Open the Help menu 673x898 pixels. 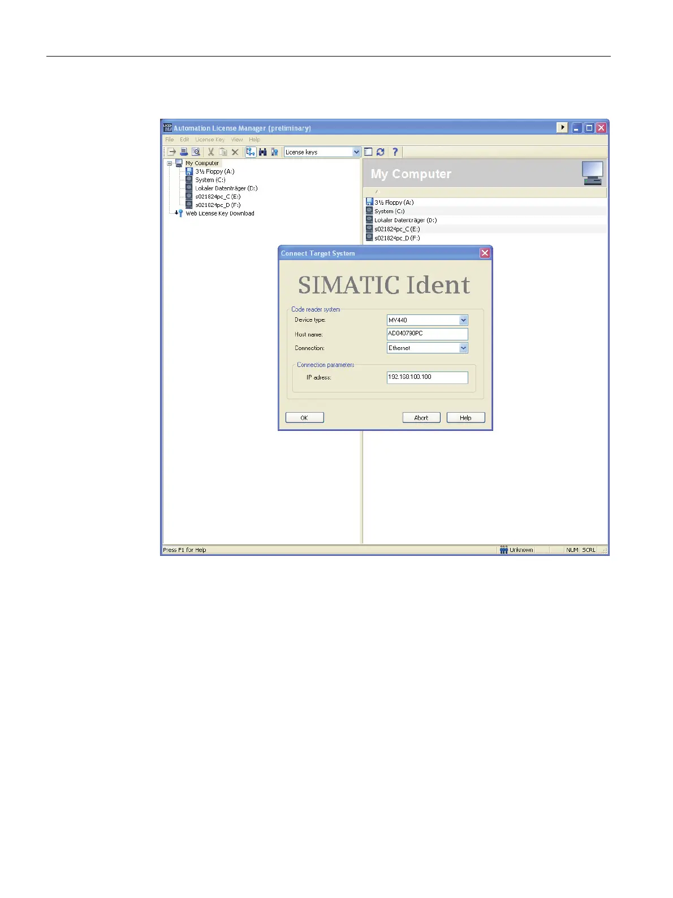[x=254, y=140]
